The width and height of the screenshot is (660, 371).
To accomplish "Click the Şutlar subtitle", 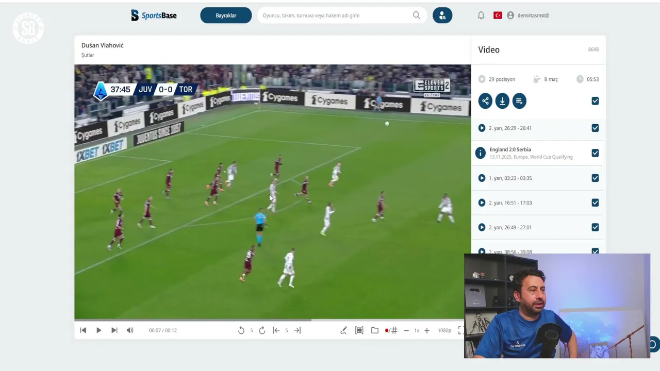I will click(x=88, y=55).
